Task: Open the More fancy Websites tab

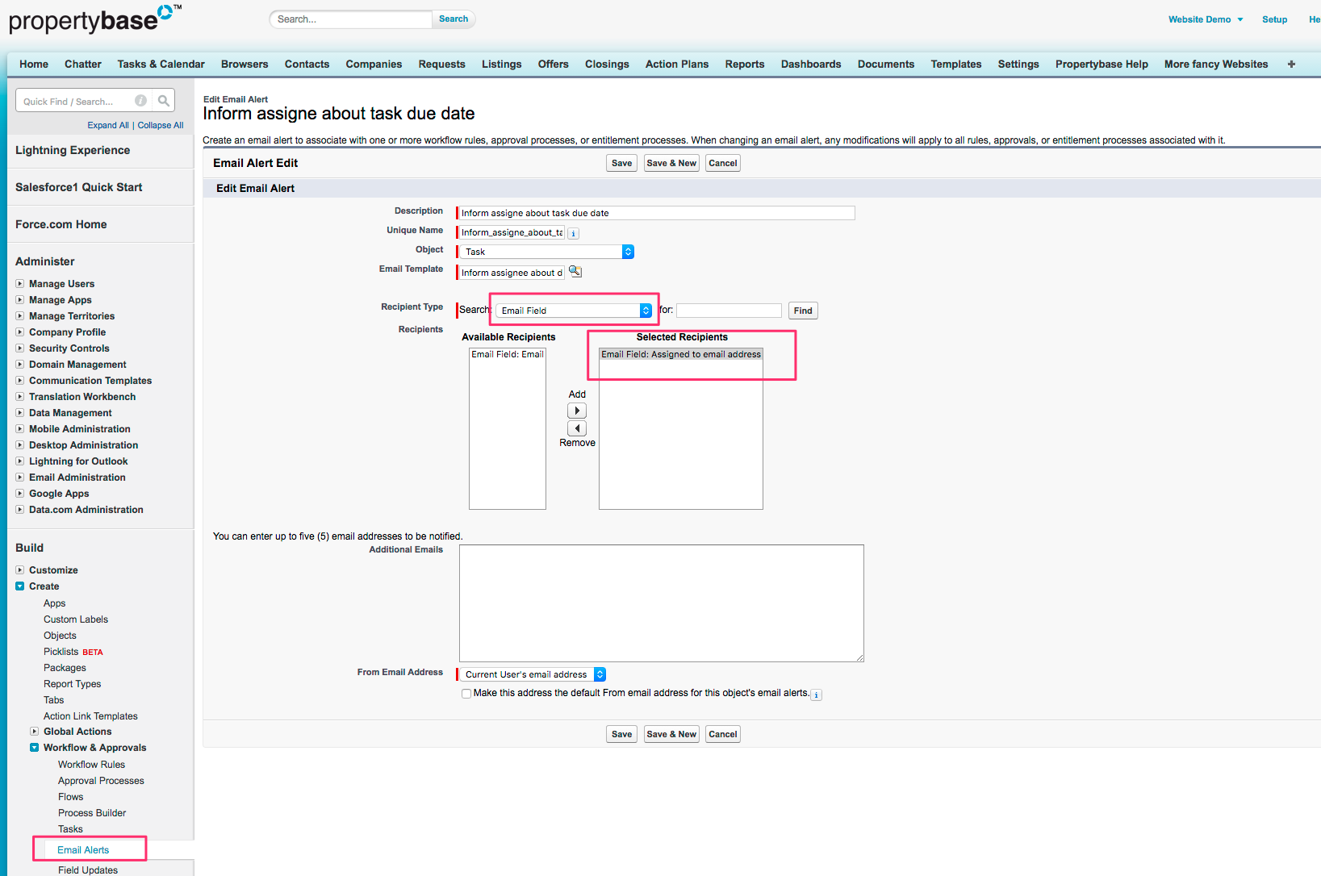Action: point(1216,64)
